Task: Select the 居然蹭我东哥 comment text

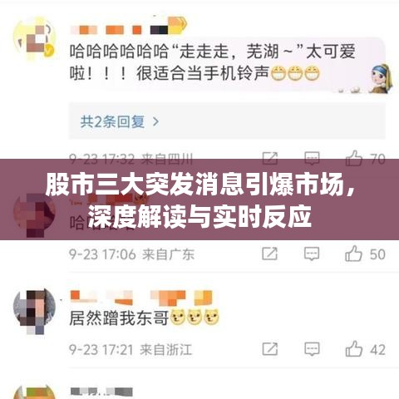Action: 119,318
